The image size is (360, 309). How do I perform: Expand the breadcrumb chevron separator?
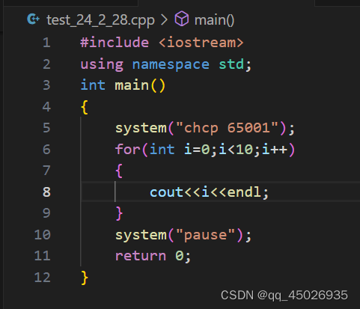pos(164,19)
